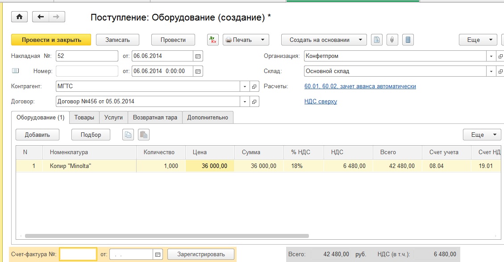Paste rows with the table paste icon
Image resolution: width=504 pixels, height=262 pixels.
[x=143, y=135]
